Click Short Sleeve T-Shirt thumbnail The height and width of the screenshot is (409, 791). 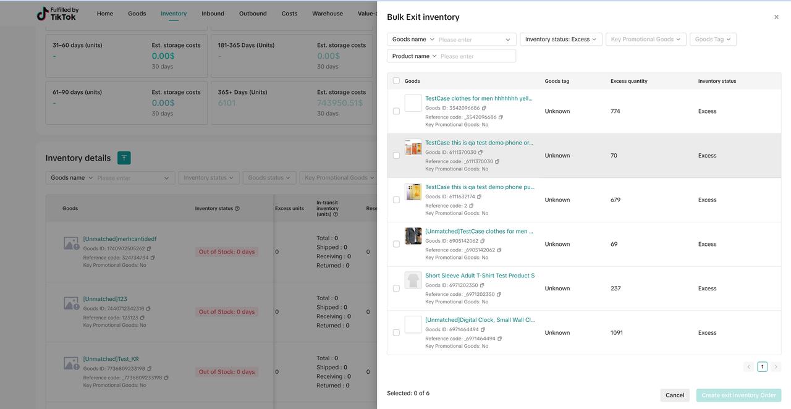(413, 280)
